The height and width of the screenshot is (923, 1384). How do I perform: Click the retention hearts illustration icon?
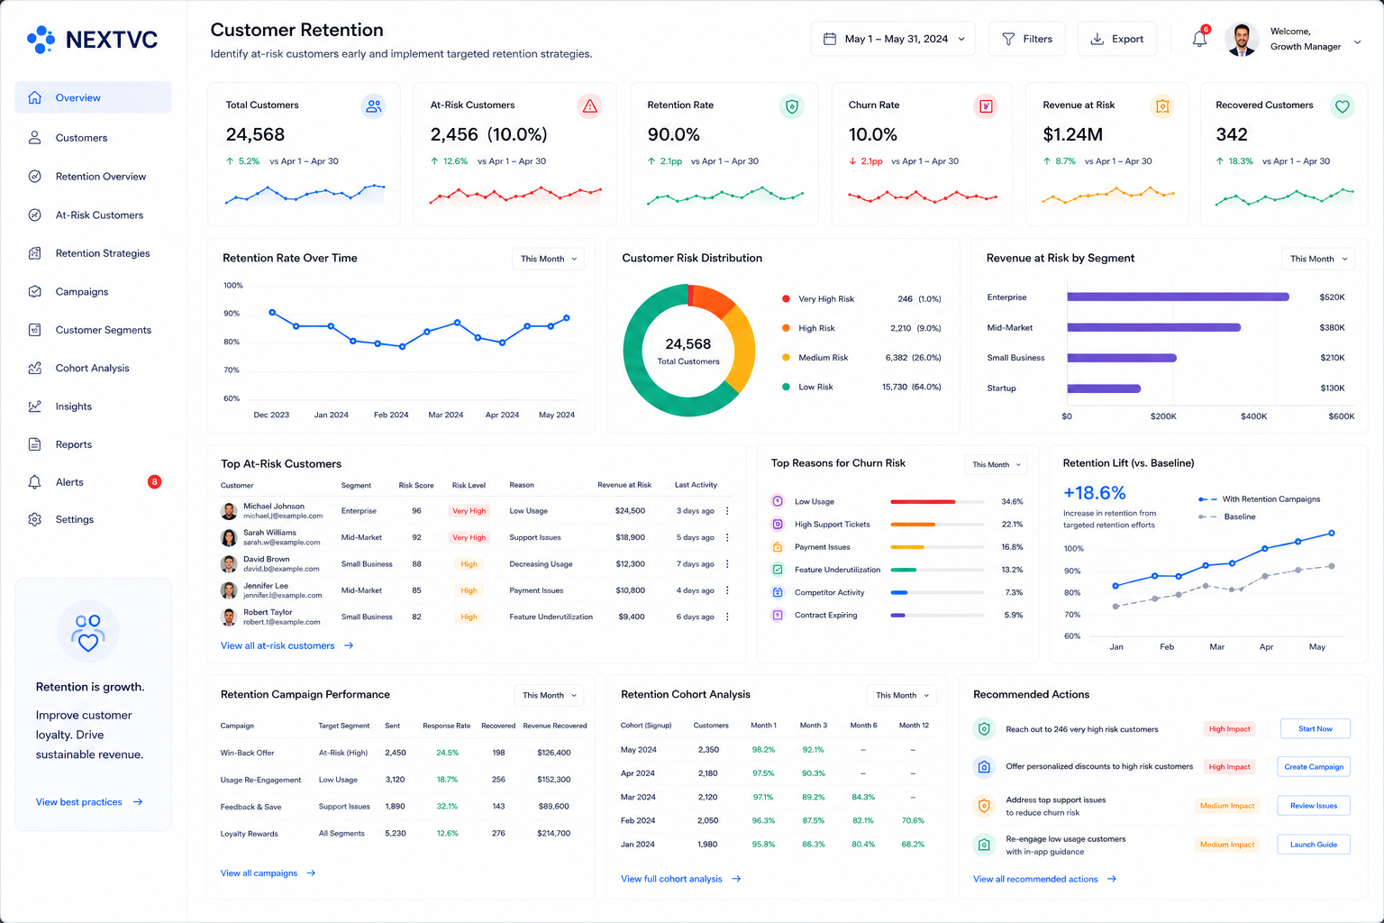click(x=87, y=632)
